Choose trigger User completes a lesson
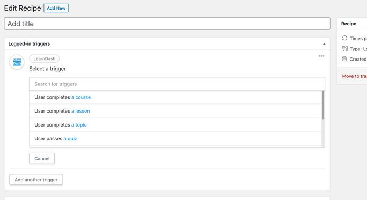The image size is (367, 200). [x=175, y=111]
